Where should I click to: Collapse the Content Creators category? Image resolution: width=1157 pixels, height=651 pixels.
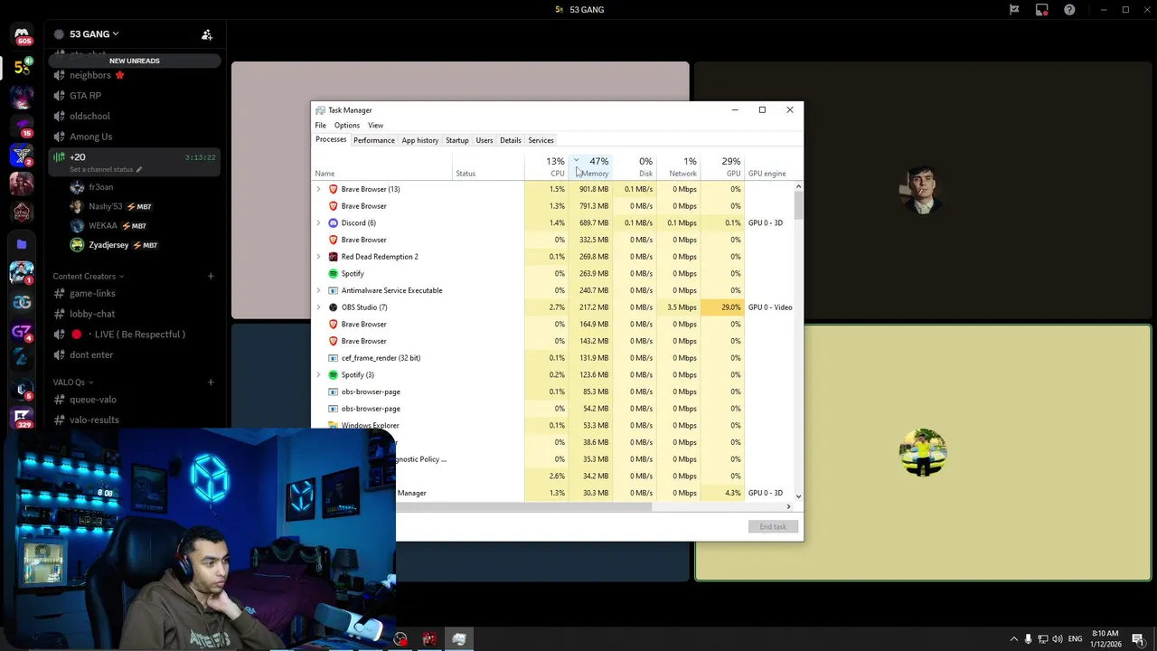point(88,277)
